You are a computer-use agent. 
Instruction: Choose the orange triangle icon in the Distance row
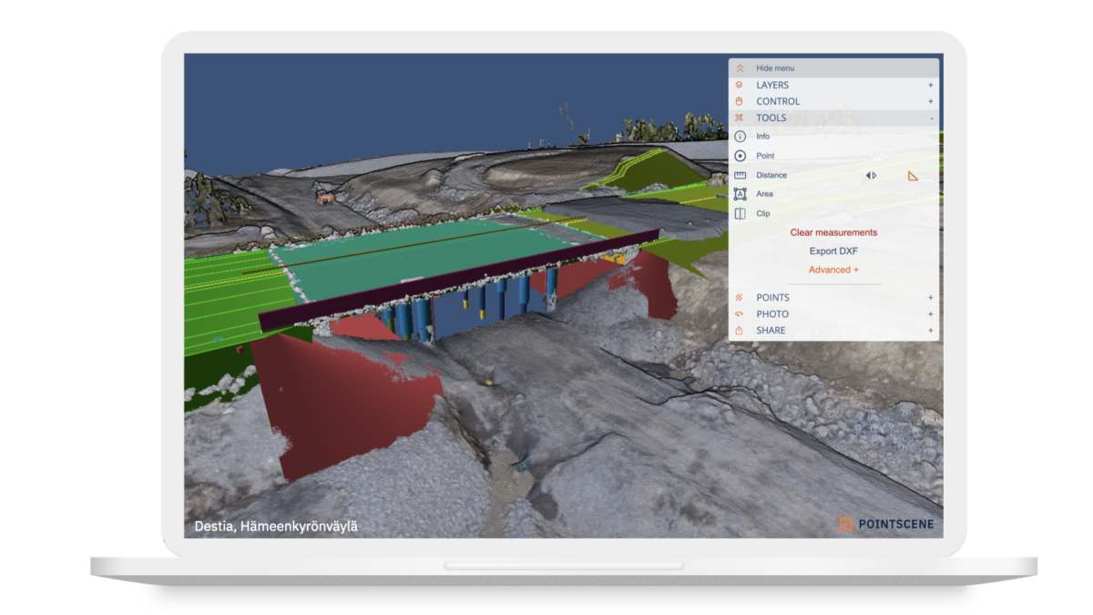point(913,175)
